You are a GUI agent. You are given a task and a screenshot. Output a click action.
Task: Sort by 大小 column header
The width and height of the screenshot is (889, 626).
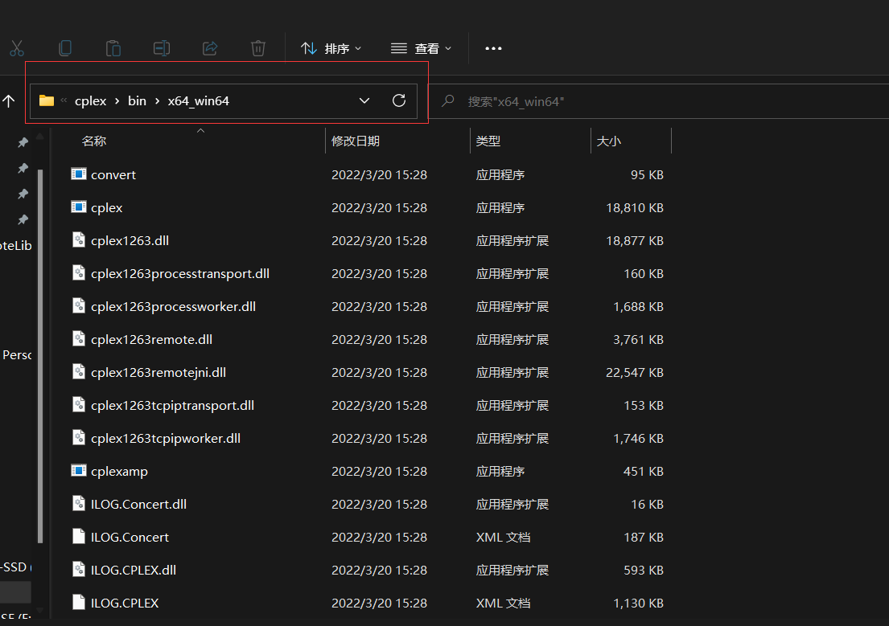609,141
